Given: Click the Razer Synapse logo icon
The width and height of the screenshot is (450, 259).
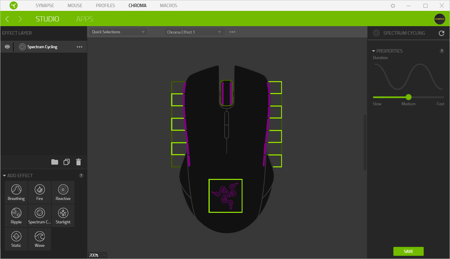Looking at the screenshot, I should pyautogui.click(x=14, y=5).
